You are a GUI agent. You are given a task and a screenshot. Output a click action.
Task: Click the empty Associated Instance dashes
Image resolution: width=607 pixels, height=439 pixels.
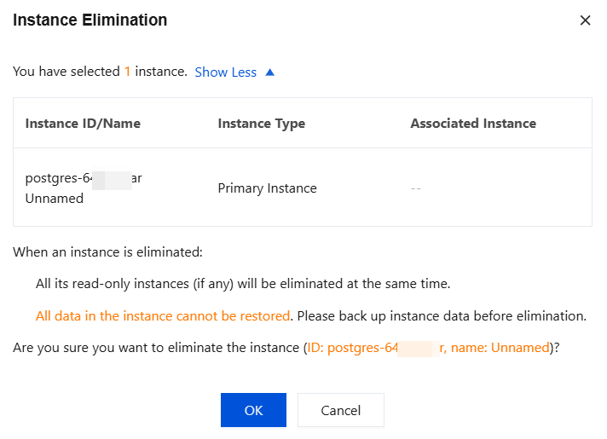pos(415,188)
